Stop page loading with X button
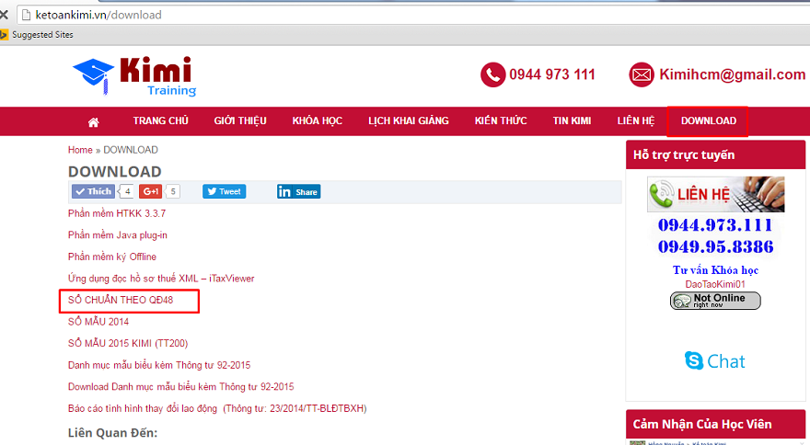 (5, 15)
